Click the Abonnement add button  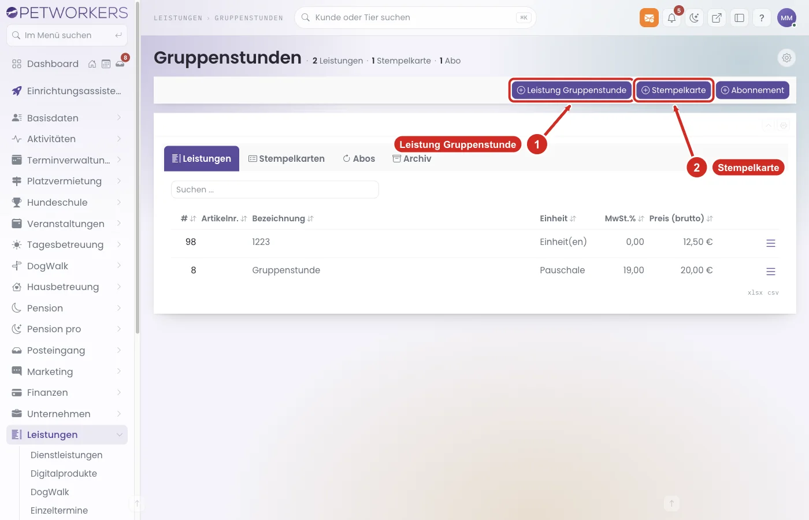(x=752, y=90)
